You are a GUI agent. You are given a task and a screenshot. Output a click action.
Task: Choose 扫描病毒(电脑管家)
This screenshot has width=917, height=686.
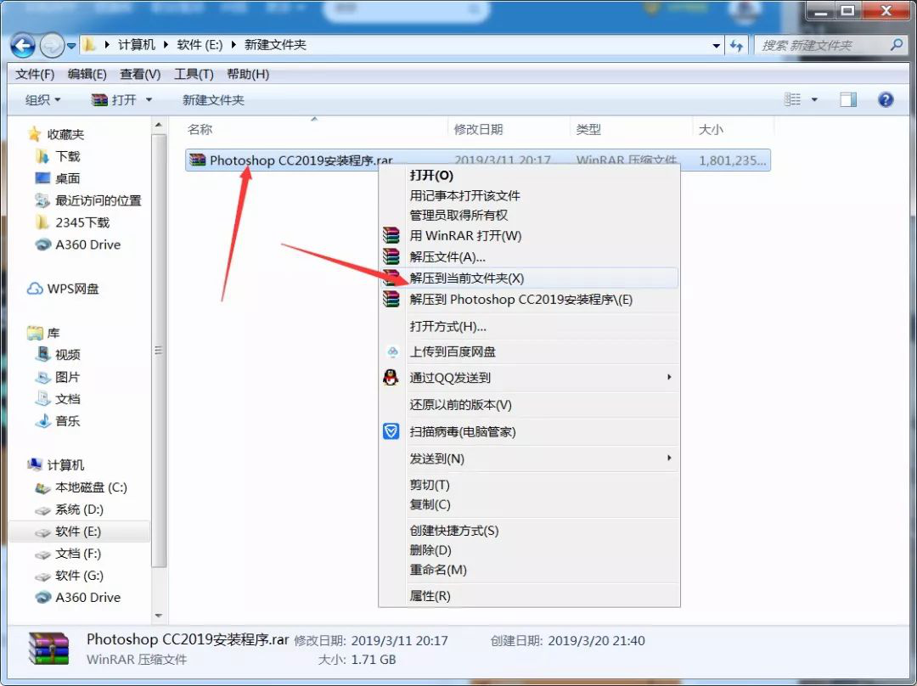click(x=463, y=432)
